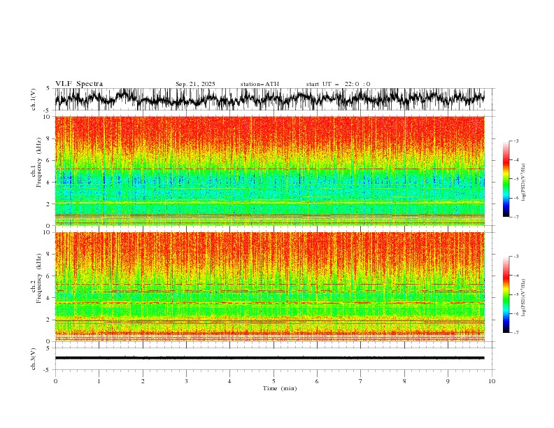
Task: Click the ch.1 spectrogram color scale bar
Action: (x=506, y=179)
